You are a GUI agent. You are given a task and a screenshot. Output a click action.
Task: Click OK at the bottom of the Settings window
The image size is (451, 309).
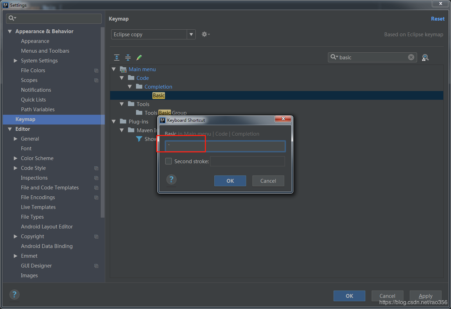(x=349, y=296)
